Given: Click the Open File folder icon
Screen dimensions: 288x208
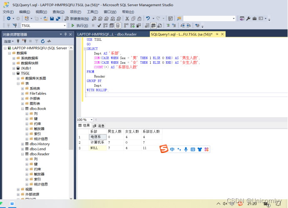Looking at the screenshot, I should (46, 19).
